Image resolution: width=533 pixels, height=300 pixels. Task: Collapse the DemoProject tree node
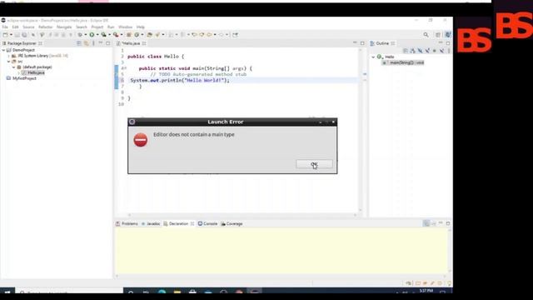3,50
